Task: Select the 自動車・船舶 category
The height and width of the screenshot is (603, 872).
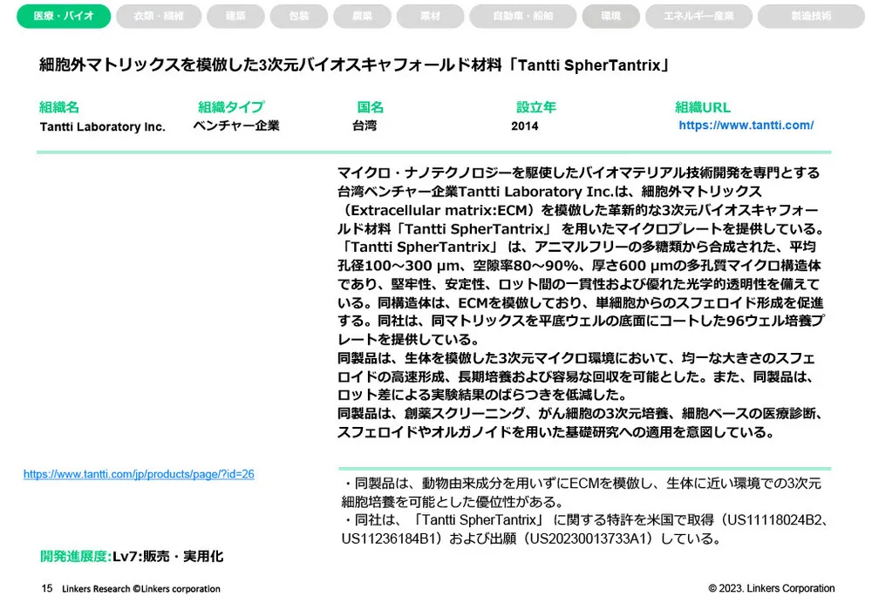Action: coord(523,17)
